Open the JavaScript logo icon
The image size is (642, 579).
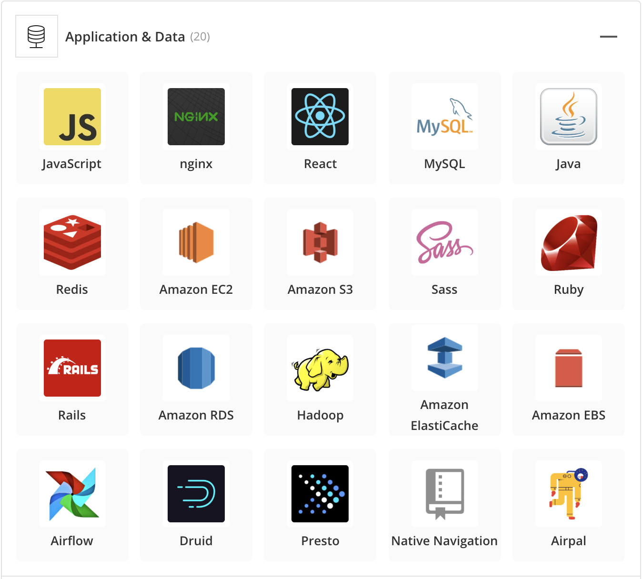(x=72, y=117)
